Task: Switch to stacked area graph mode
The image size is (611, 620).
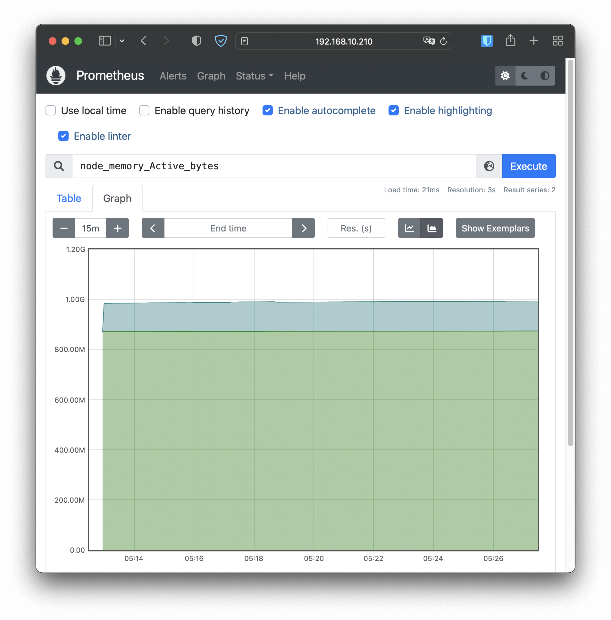Action: (431, 228)
